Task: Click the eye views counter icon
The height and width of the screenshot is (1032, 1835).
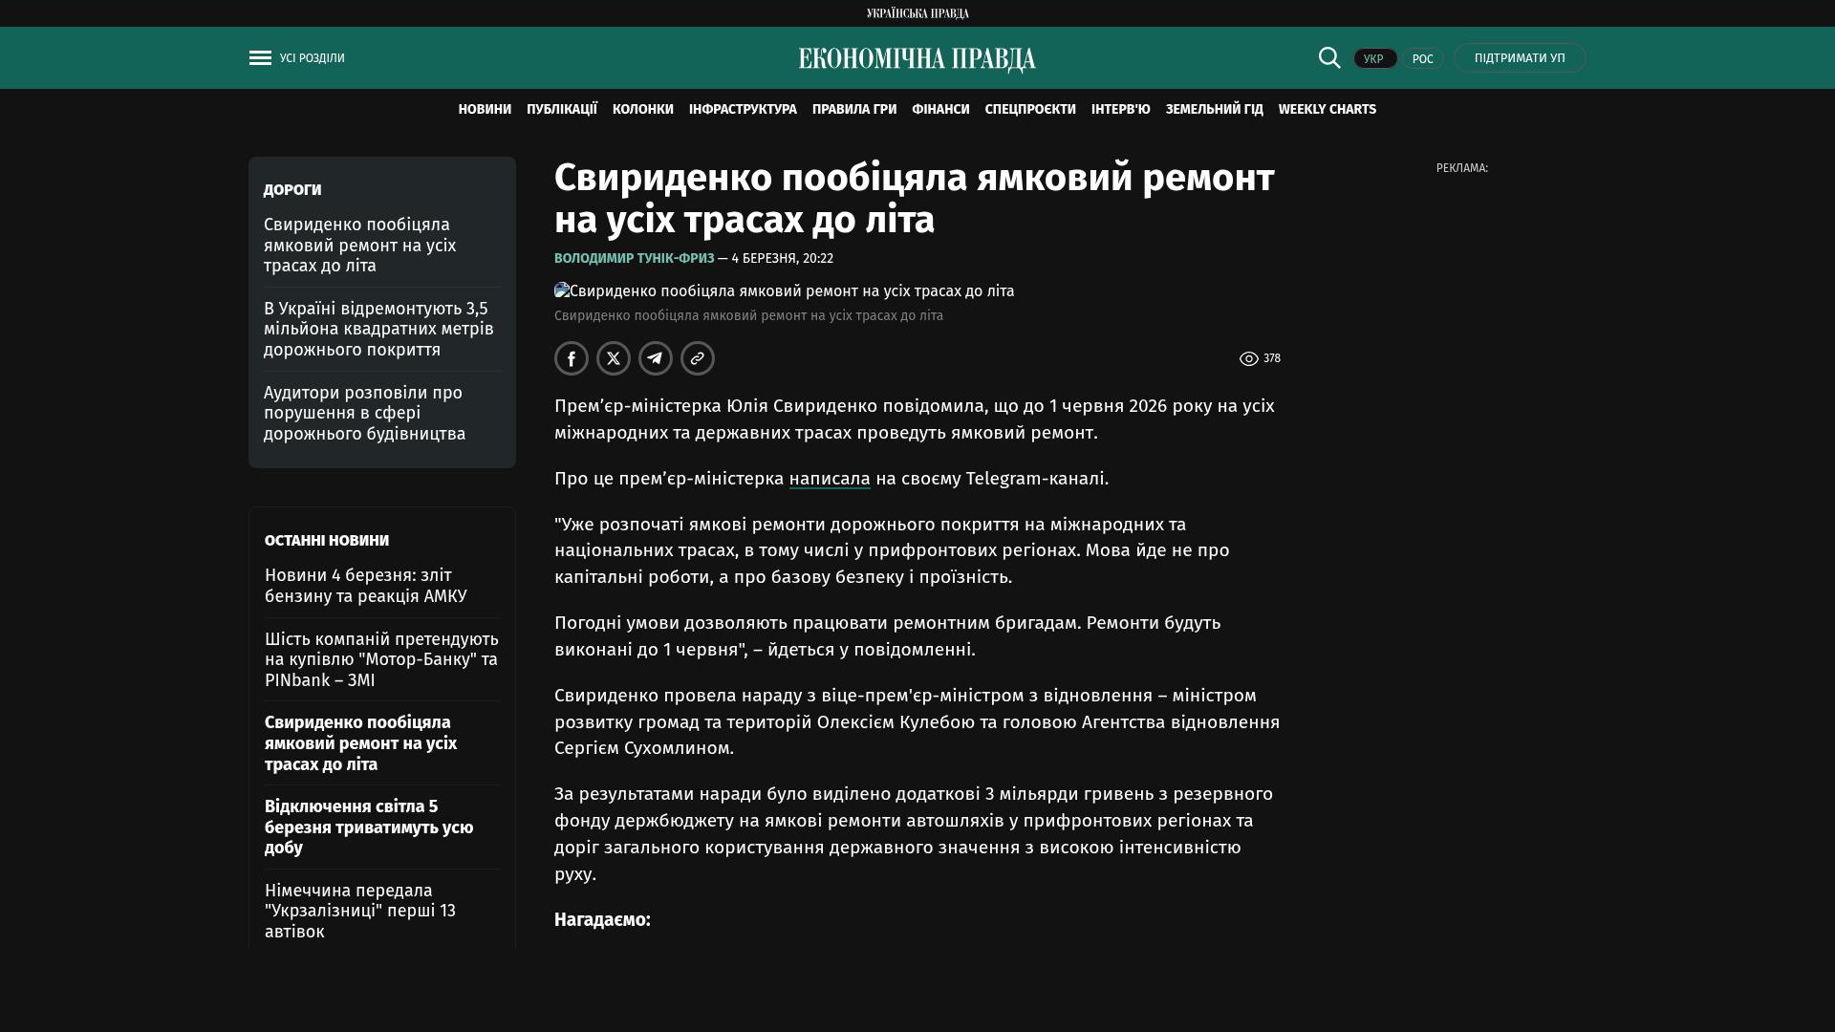Action: (1248, 359)
